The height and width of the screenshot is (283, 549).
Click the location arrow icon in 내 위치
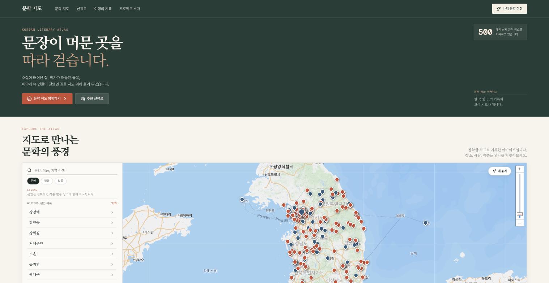(494, 171)
